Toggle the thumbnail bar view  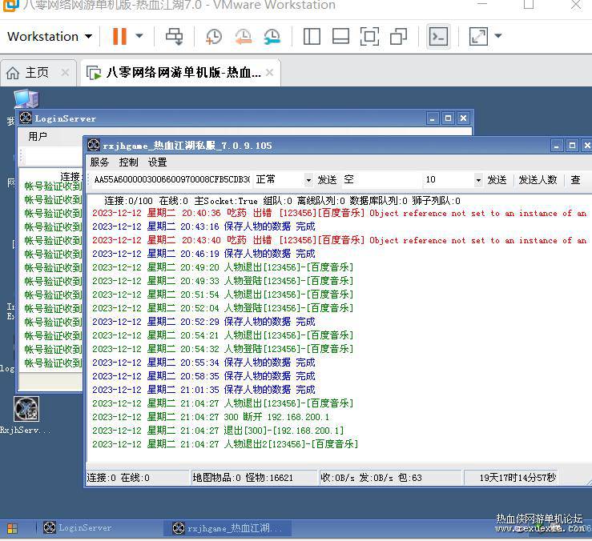pyautogui.click(x=340, y=37)
